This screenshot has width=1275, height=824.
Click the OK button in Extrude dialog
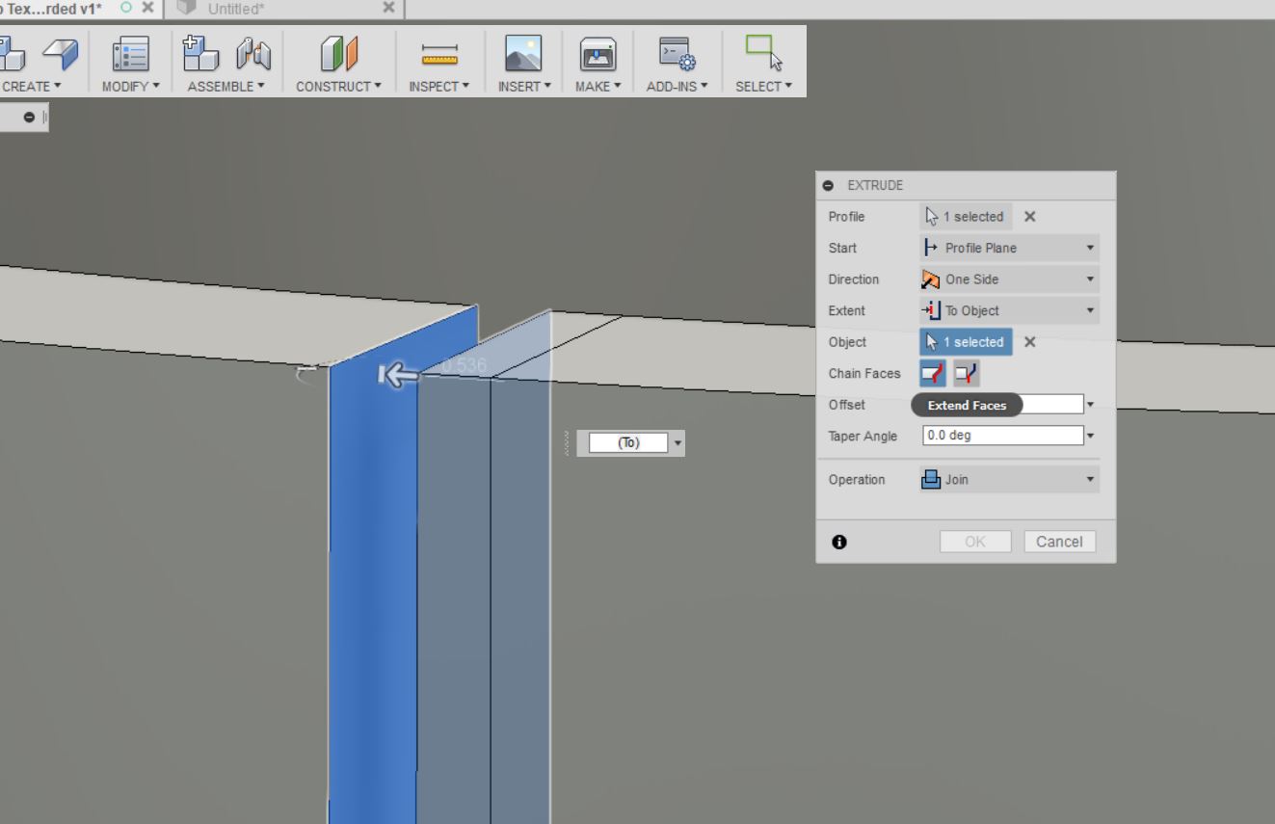pos(975,542)
